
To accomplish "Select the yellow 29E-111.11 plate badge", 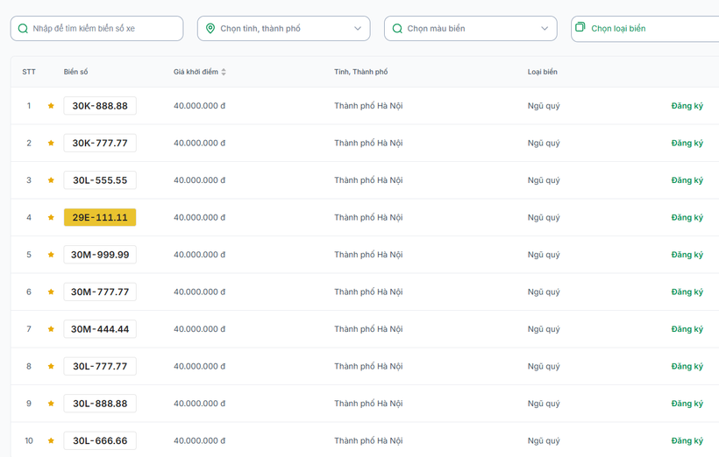I will [x=100, y=218].
